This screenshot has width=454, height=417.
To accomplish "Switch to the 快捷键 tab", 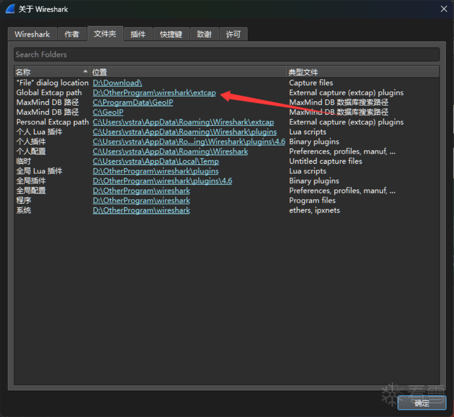I will (171, 34).
